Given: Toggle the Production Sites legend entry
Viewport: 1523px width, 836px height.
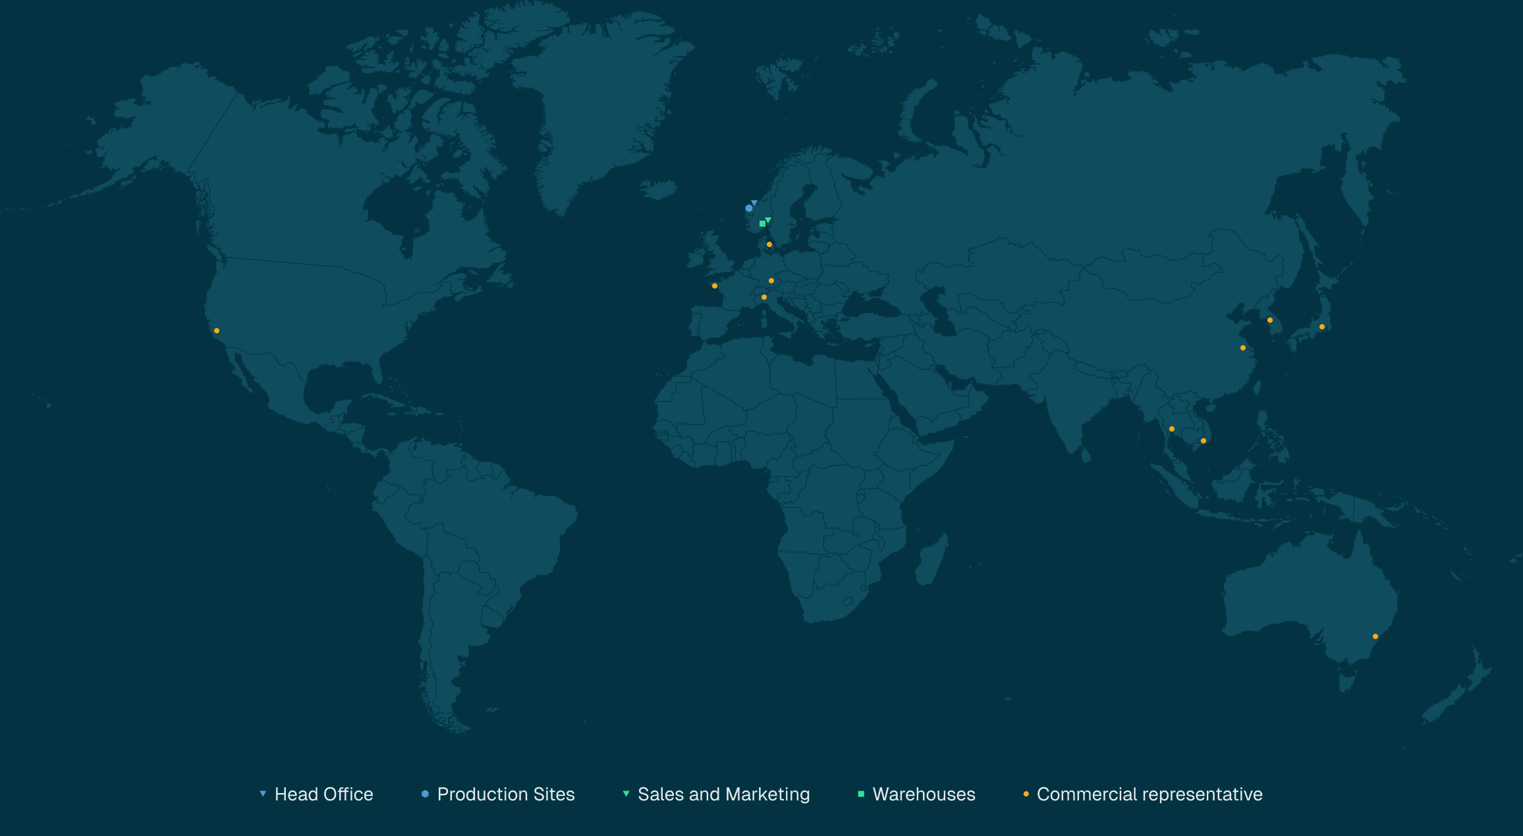Looking at the screenshot, I should pos(506,794).
